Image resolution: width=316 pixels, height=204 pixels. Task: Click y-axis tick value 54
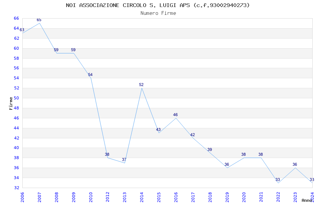pyautogui.click(x=16, y=78)
